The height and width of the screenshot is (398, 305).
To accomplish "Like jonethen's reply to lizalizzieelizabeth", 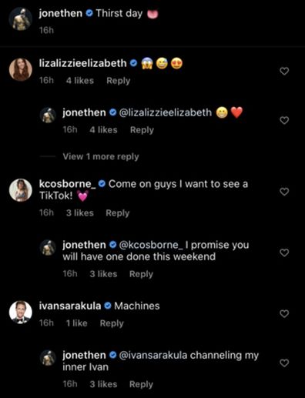I will coord(284,120).
